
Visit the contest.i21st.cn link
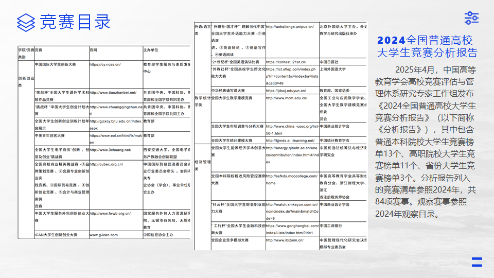[x=287, y=62]
